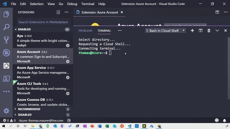Click Azure: thomas.maurer@live.com in status bar
Image resolution: width=230 pixels, height=129 pixels.
tap(41, 120)
